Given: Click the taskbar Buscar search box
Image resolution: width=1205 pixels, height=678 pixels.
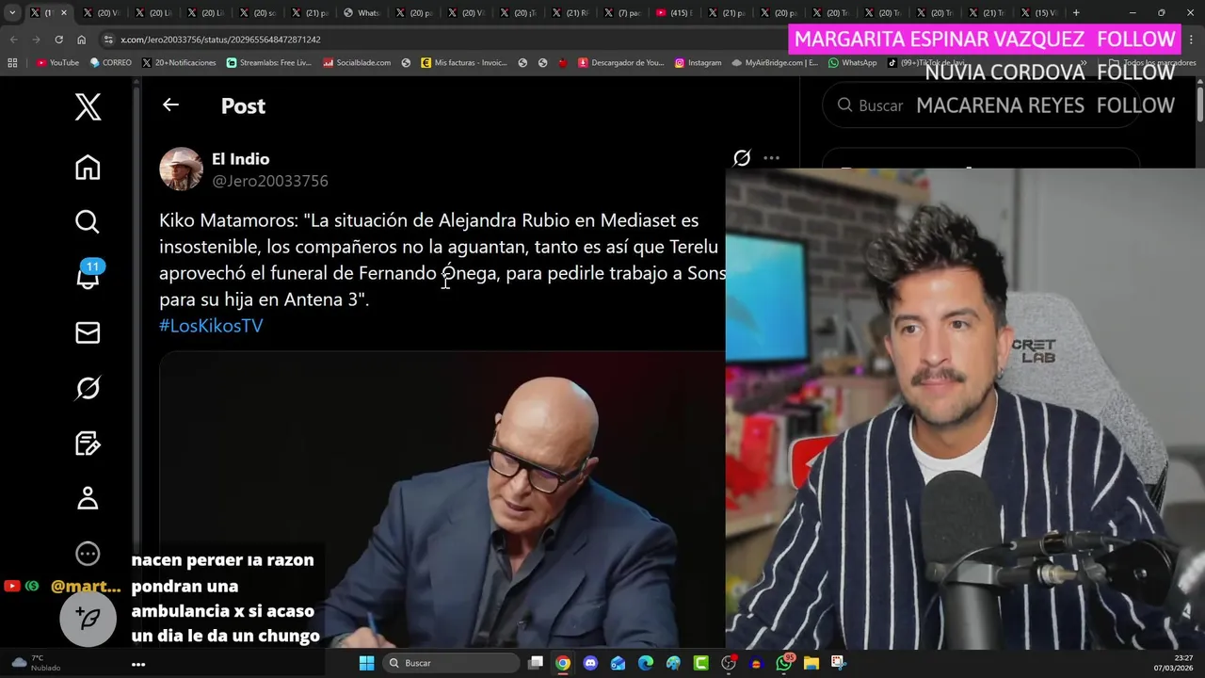Looking at the screenshot, I should coord(450,663).
